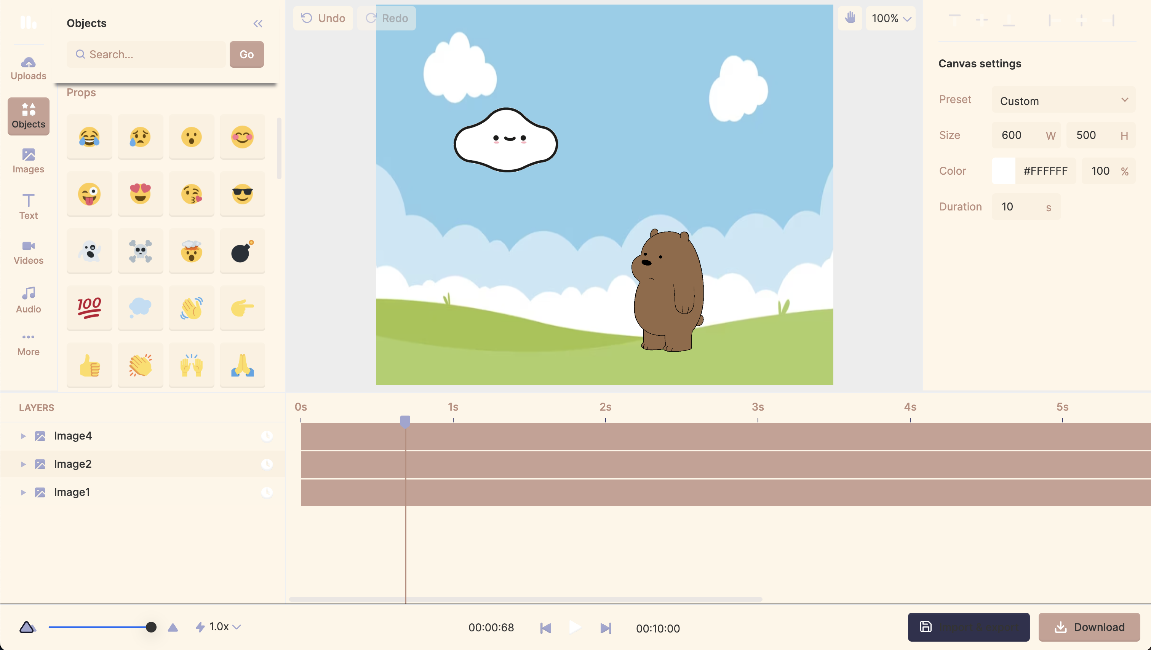Open the white canvas color swatch
Screen dimensions: 1151x650
coord(1004,171)
